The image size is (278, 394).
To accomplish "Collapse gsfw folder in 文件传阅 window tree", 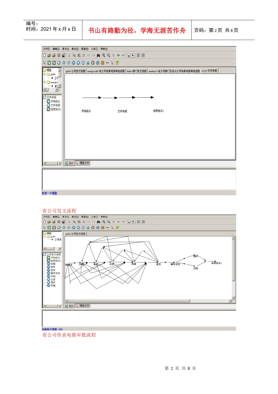I will click(x=45, y=74).
